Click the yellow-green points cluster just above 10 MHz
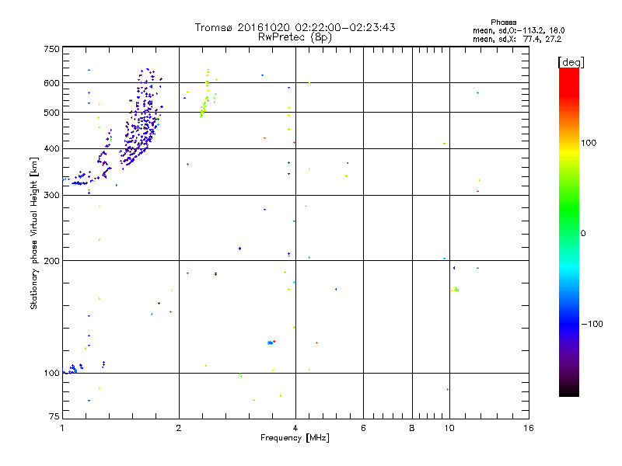 455,290
